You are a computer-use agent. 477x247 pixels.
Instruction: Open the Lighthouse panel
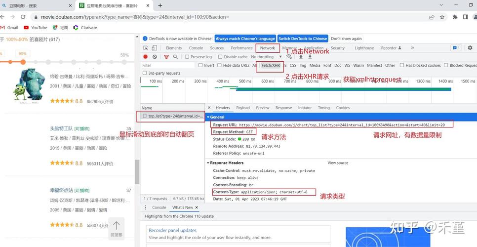pyautogui.click(x=364, y=48)
